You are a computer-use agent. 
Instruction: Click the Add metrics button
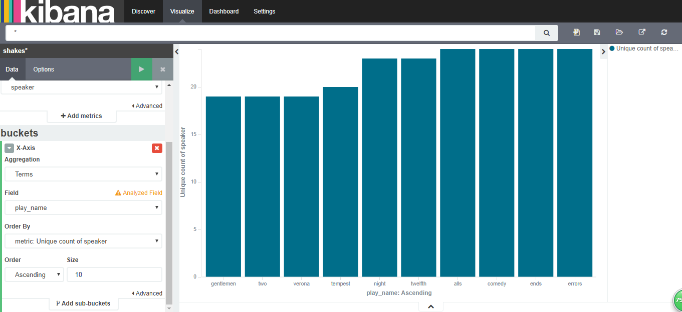pyautogui.click(x=82, y=116)
